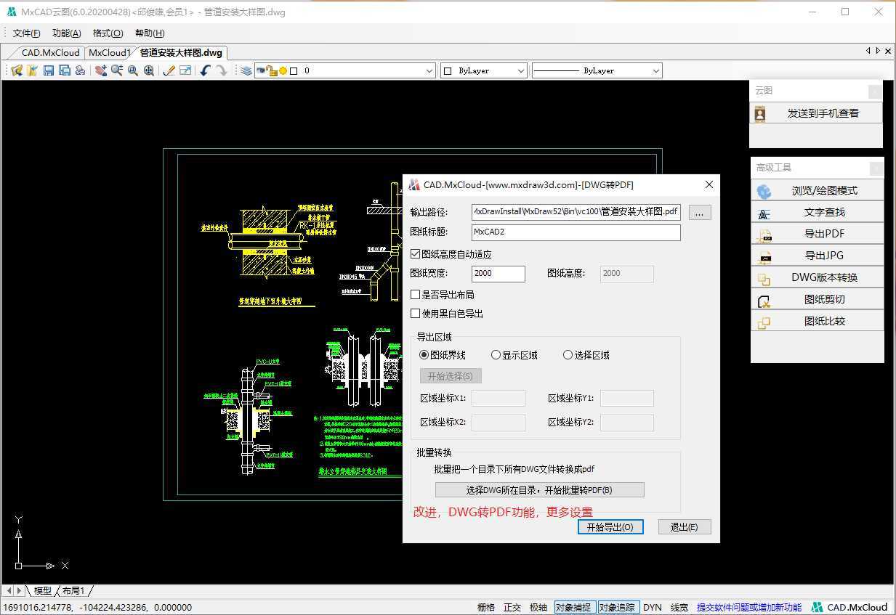Switch to the CAD.MxCloud tab

click(x=48, y=52)
